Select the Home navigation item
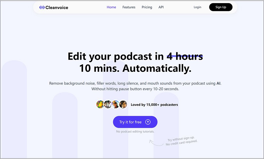This screenshot has width=264, height=166. pyautogui.click(x=111, y=7)
